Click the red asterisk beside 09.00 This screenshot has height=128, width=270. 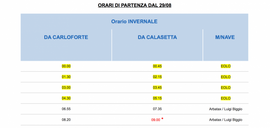pos(162,119)
